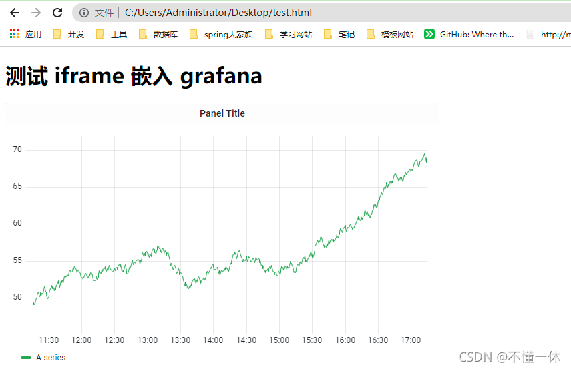Open the 开发 bookmark folder
This screenshot has height=369, width=571.
tap(69, 34)
